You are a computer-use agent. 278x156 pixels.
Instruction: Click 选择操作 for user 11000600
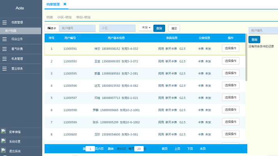[230, 134]
